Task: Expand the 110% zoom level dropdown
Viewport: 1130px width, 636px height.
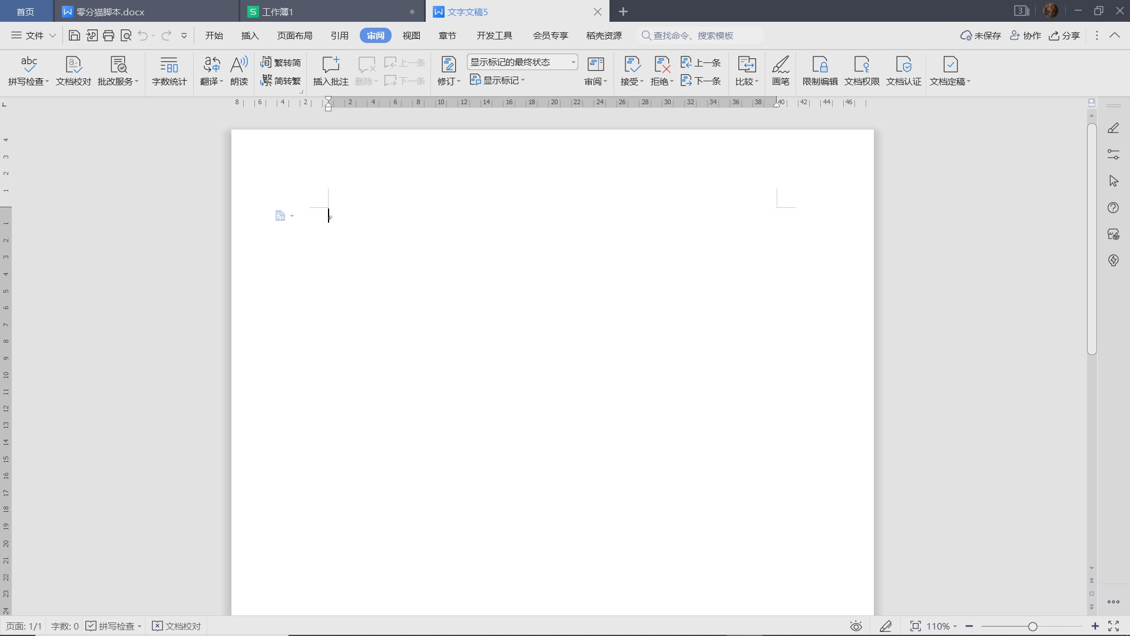Action: pos(942,626)
